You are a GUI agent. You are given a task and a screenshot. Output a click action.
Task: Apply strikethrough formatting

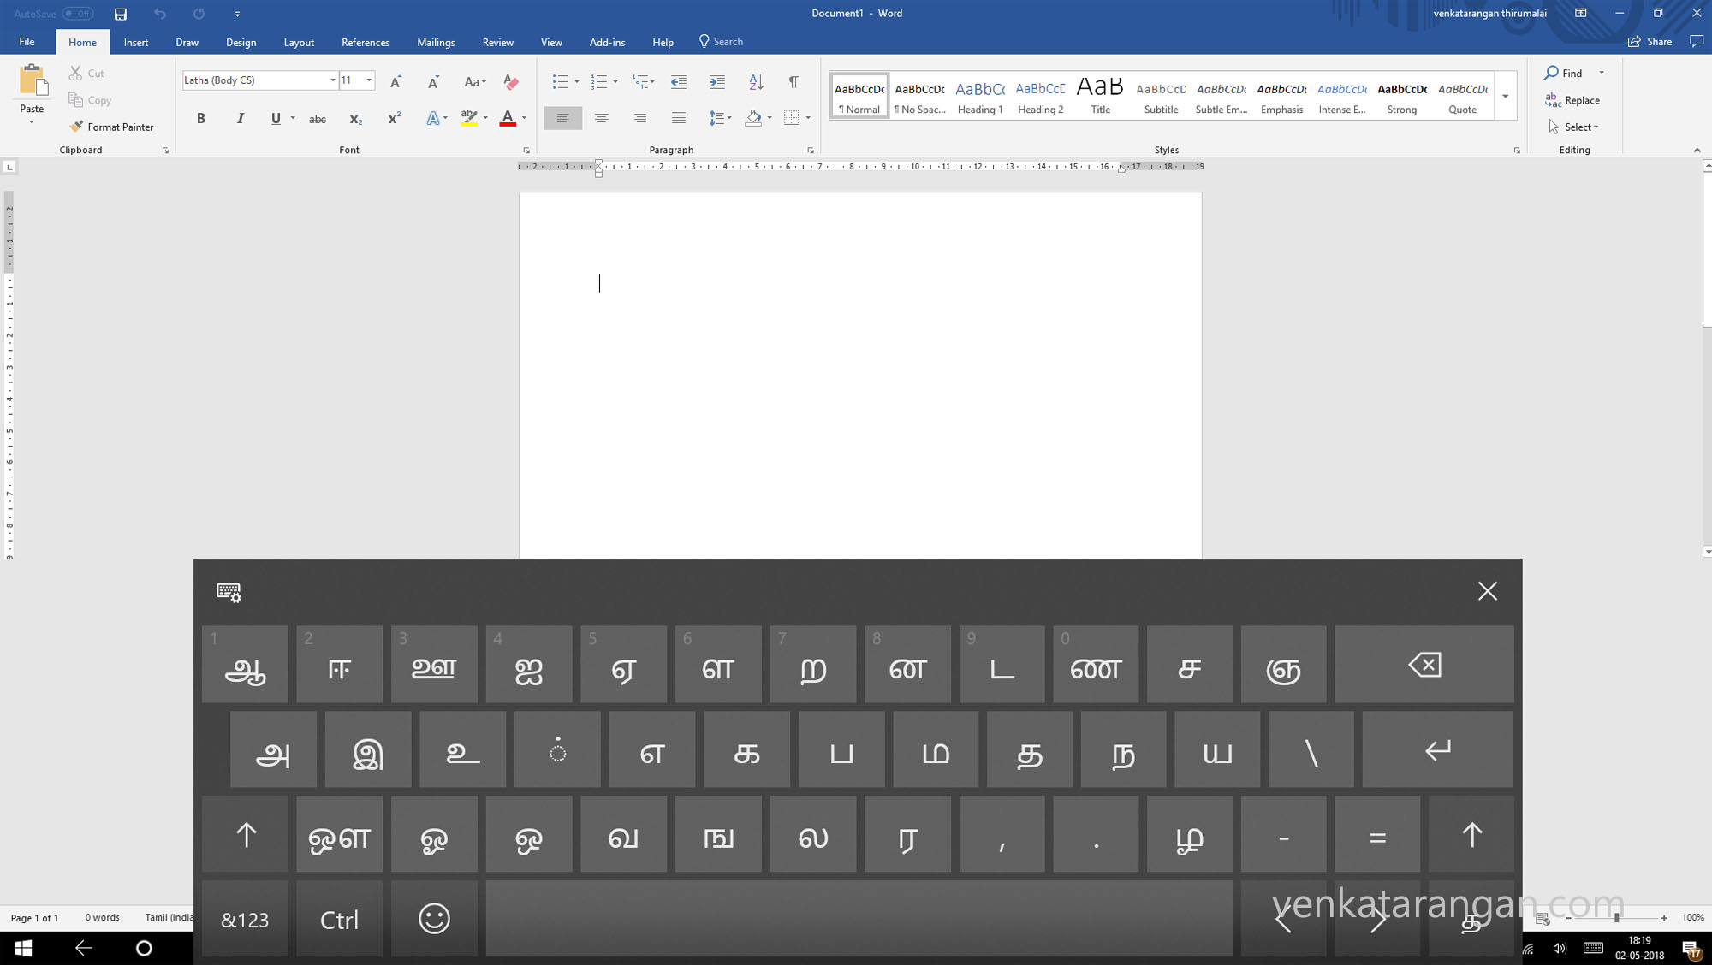[318, 119]
